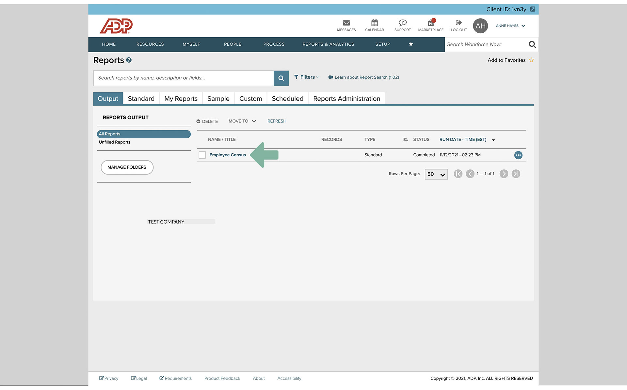Go to previous page pagination icon
This screenshot has height=390, width=627.
pyautogui.click(x=470, y=174)
